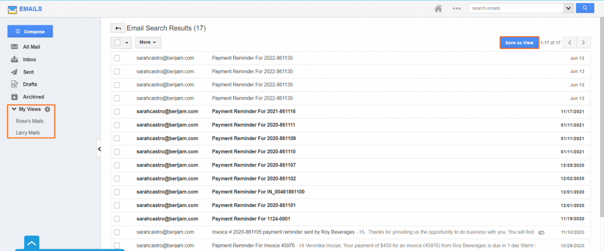Click the home icon in top bar
Viewport: 604px width, 251px height.
(x=439, y=8)
